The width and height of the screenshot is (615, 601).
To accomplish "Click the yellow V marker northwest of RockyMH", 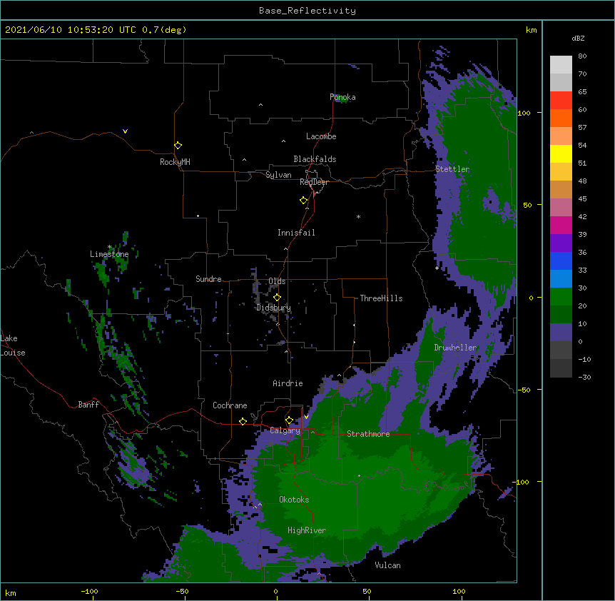I will click(125, 131).
